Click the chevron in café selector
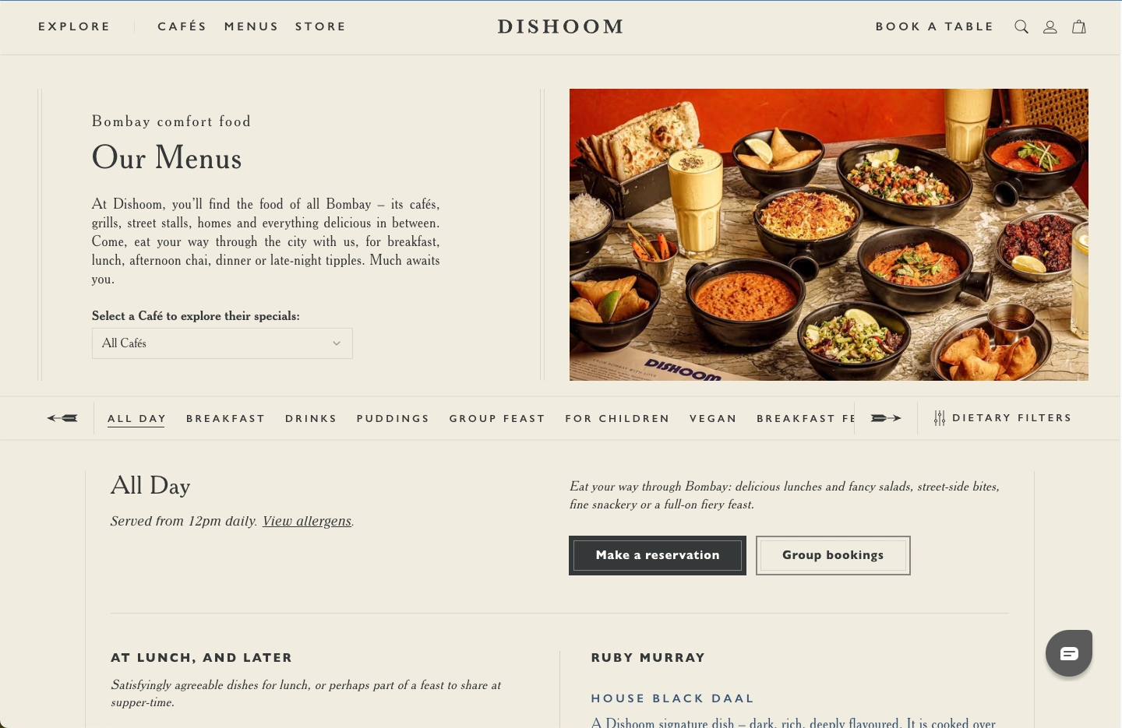1122x728 pixels. tap(337, 343)
